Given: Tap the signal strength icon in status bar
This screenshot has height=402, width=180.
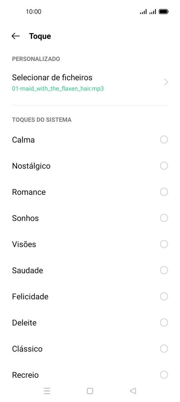Looking at the screenshot, I should coord(143,12).
